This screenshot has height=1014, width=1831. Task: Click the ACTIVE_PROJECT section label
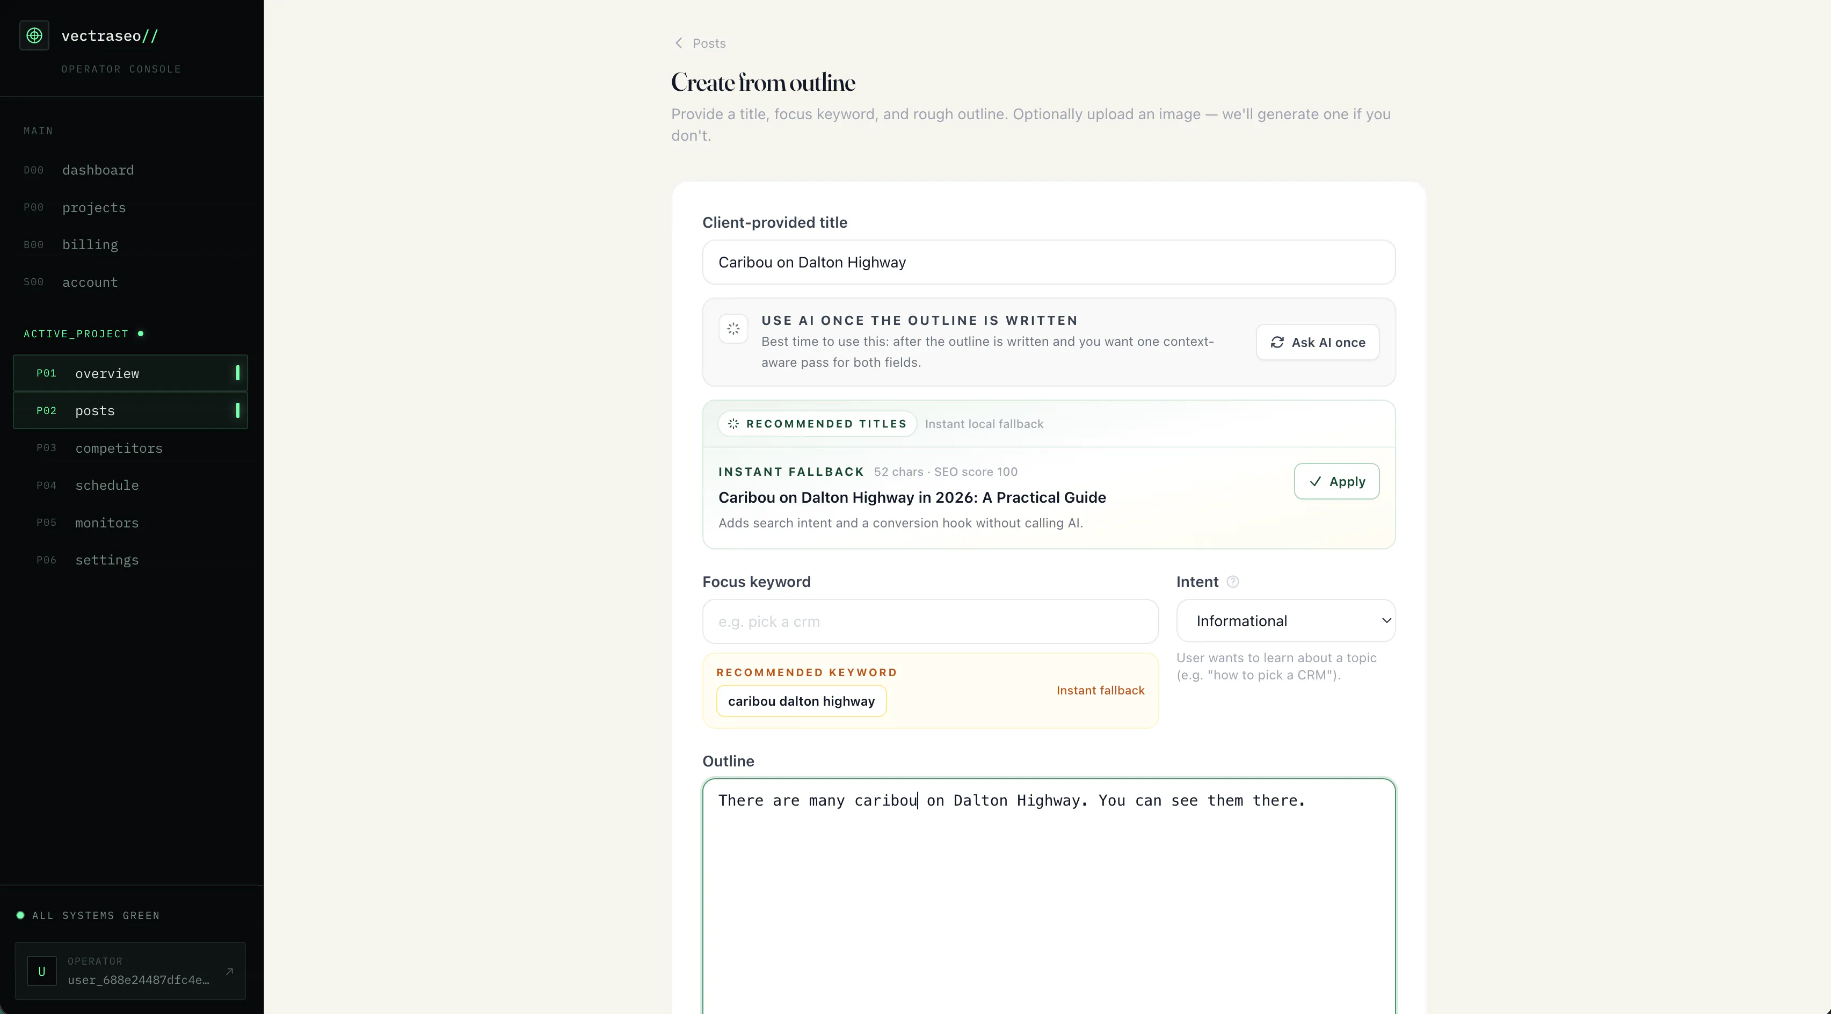[x=76, y=334]
